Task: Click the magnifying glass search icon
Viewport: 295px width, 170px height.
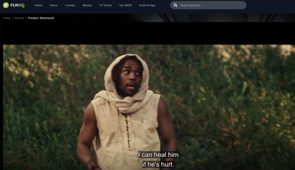Action: pos(175,5)
